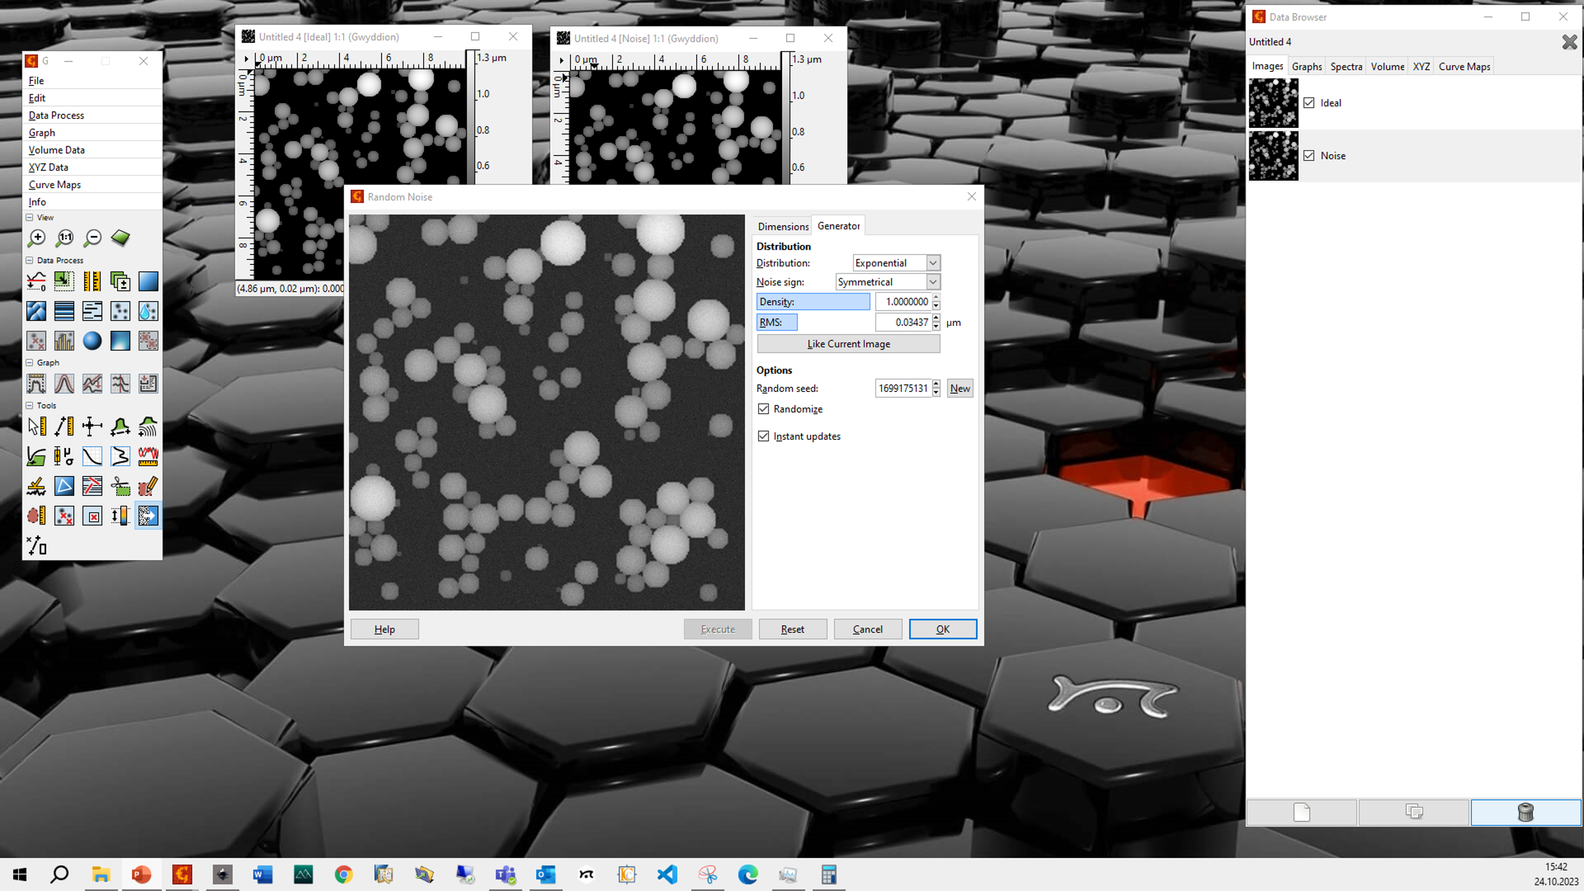Click New to generate a random seed
The height and width of the screenshot is (891, 1584).
(x=959, y=388)
